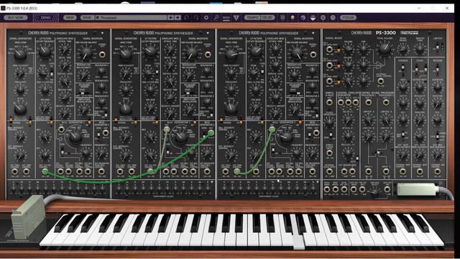This screenshot has height=259, width=460.
Task: Click the multicolored circle icon in toolbar
Action: coord(293,17)
